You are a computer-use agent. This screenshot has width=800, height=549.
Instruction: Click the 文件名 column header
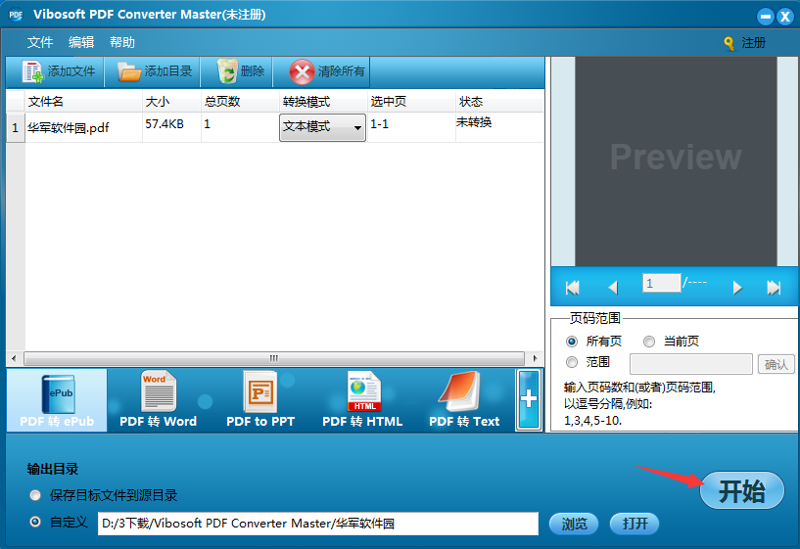pyautogui.click(x=83, y=102)
